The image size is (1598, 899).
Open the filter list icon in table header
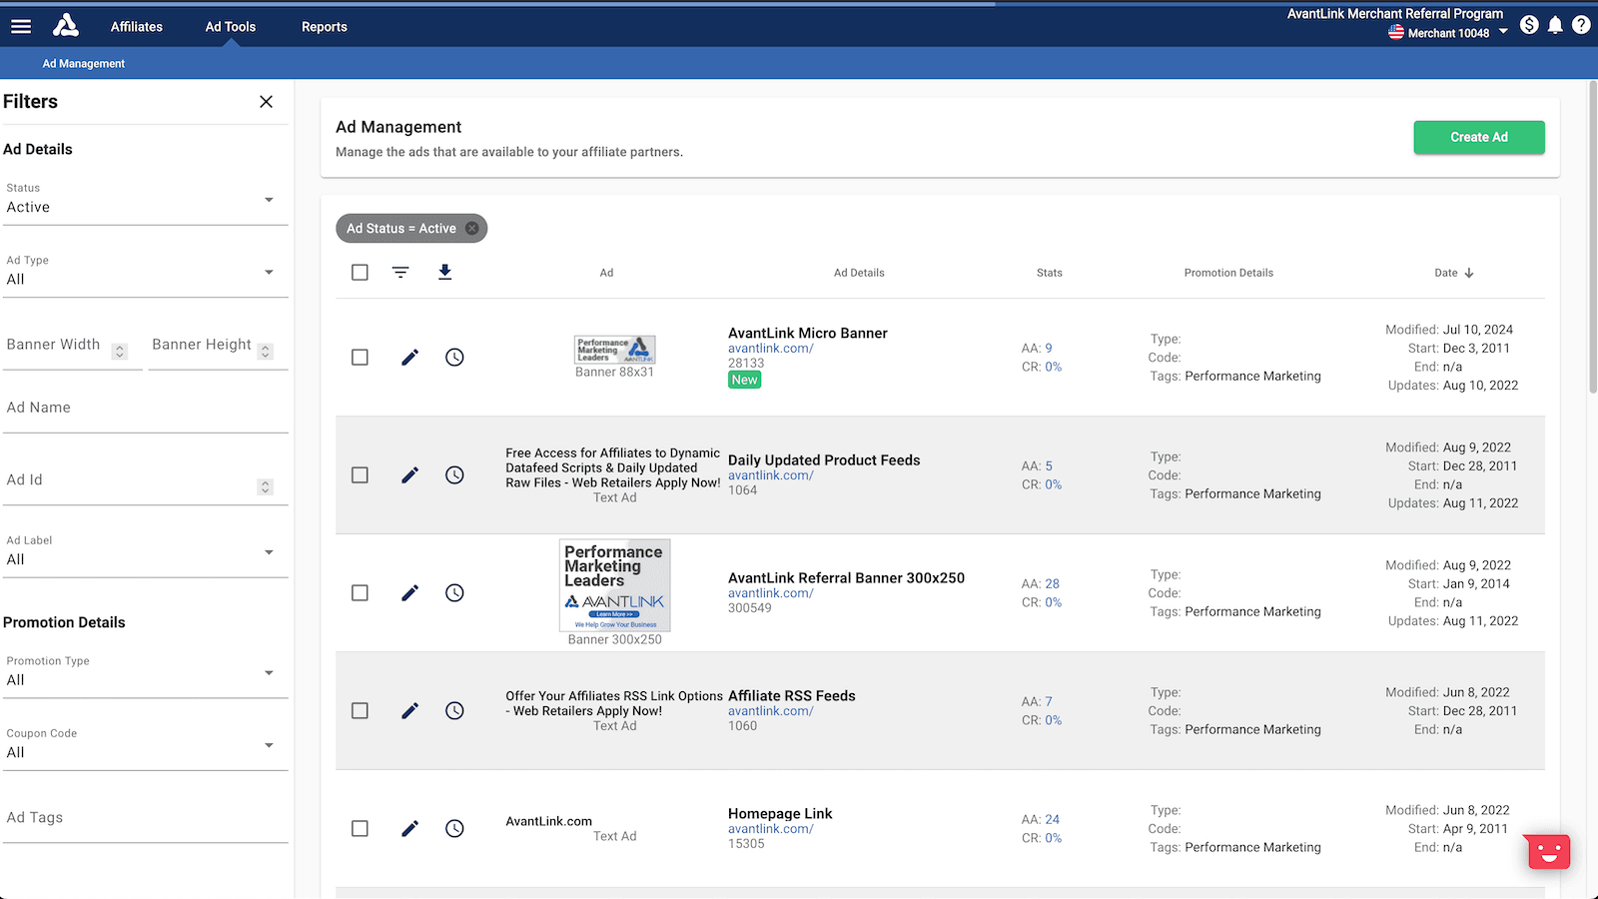[x=400, y=273]
